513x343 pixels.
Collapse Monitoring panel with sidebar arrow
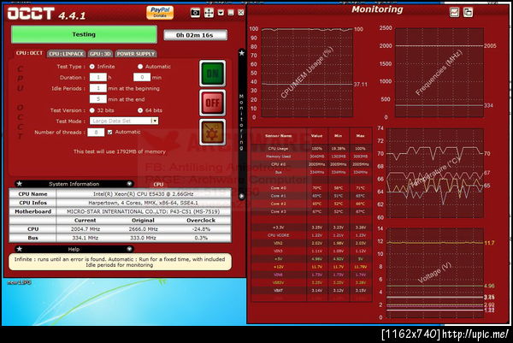coord(241,196)
